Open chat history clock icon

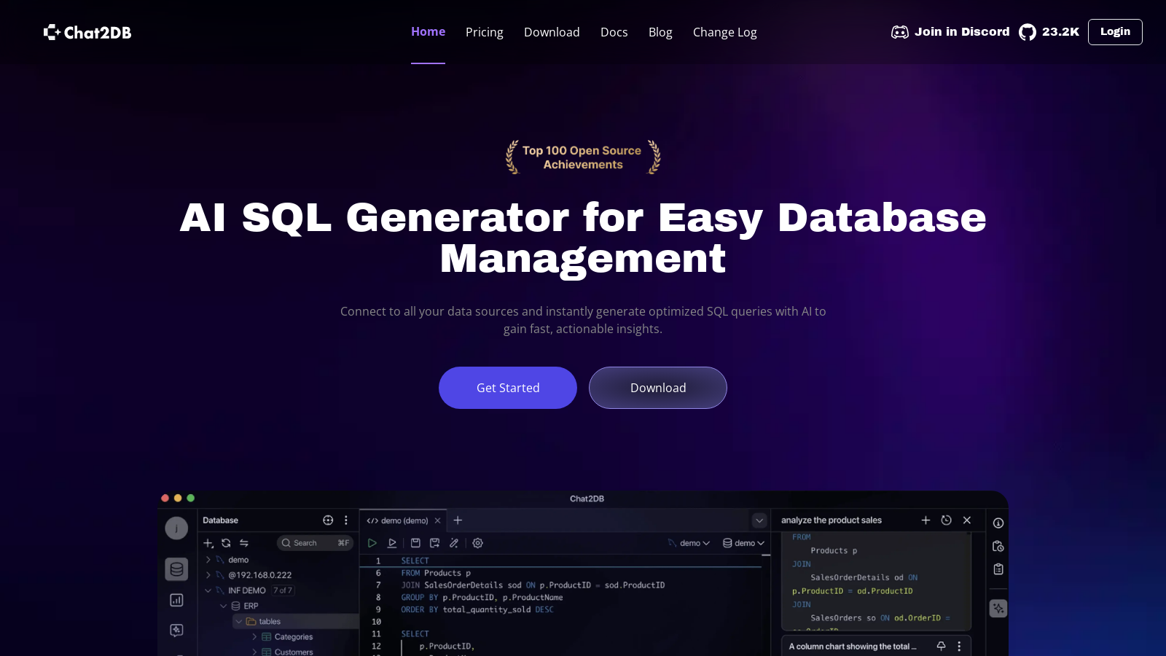[946, 520]
